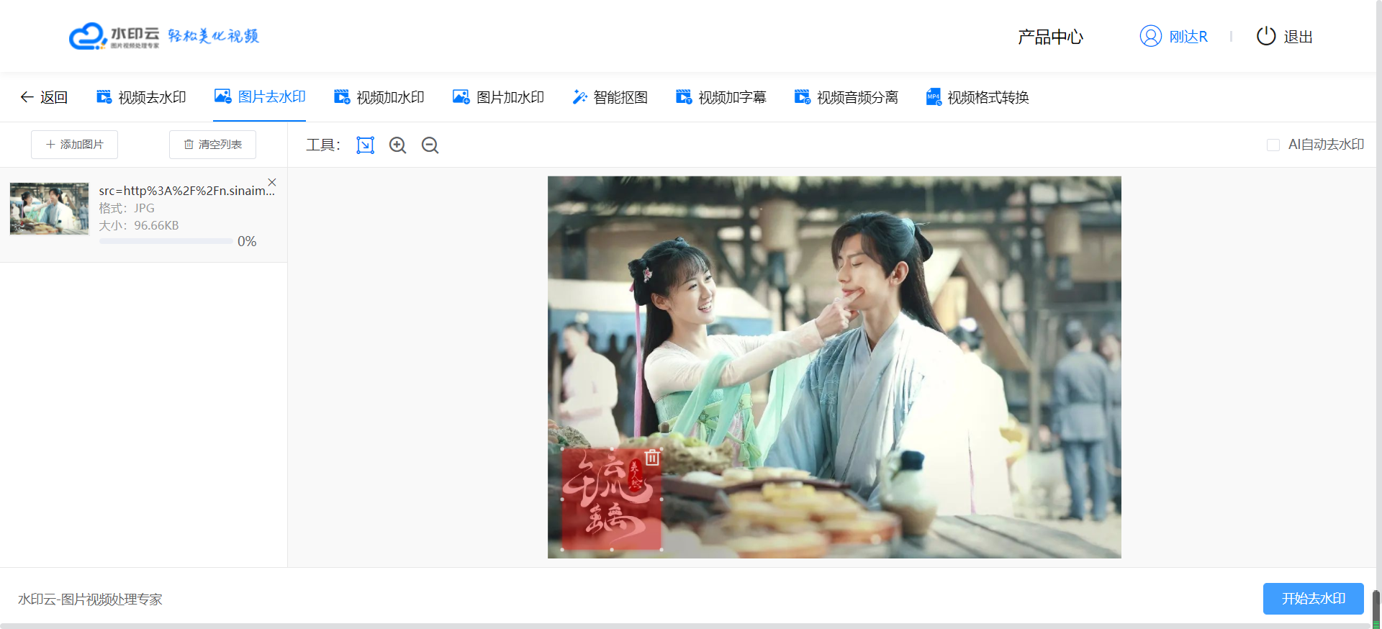Click 开始去水印 to start removal

click(1314, 599)
